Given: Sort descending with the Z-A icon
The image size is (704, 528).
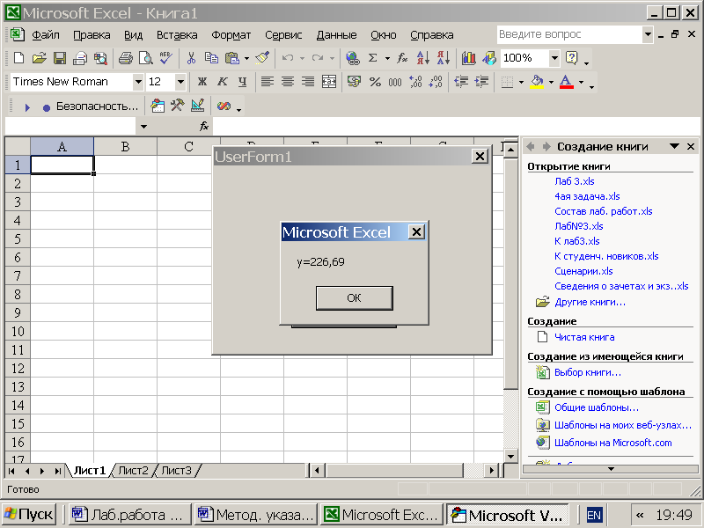Looking at the screenshot, I should click(x=444, y=58).
